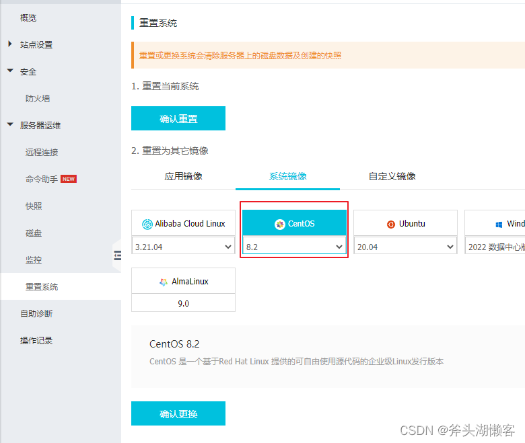Click the Windows logo icon
Viewport: 525px width, 443px height.
(x=499, y=225)
